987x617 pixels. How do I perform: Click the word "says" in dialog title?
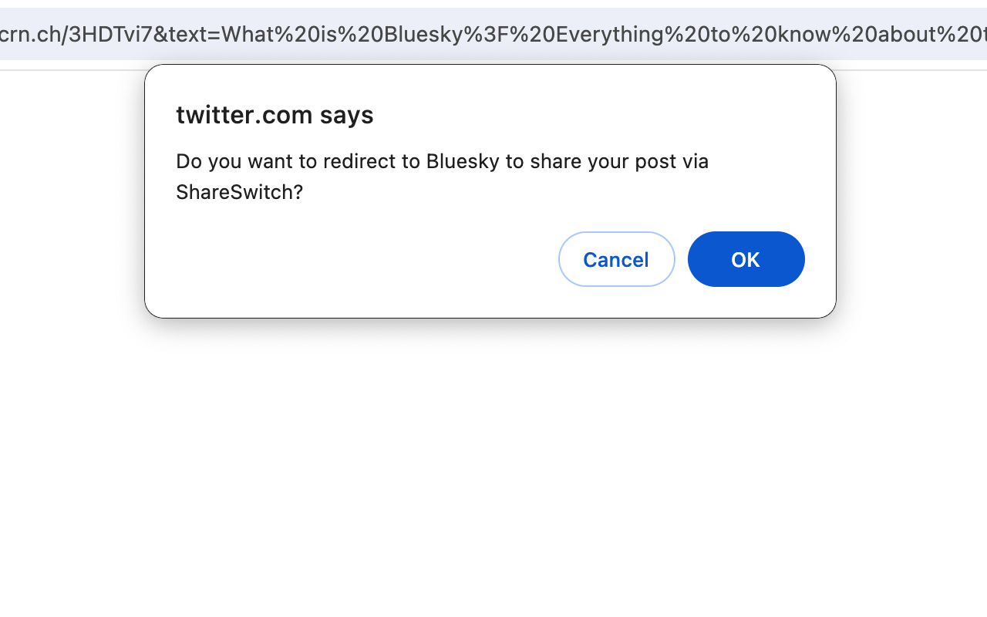point(346,115)
